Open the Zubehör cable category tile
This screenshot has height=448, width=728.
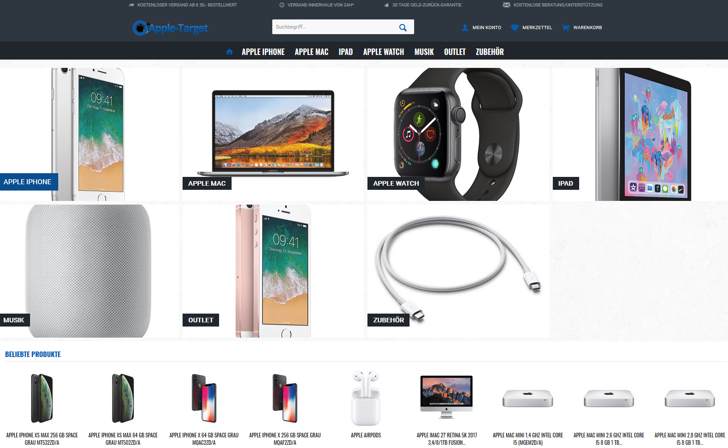[458, 271]
